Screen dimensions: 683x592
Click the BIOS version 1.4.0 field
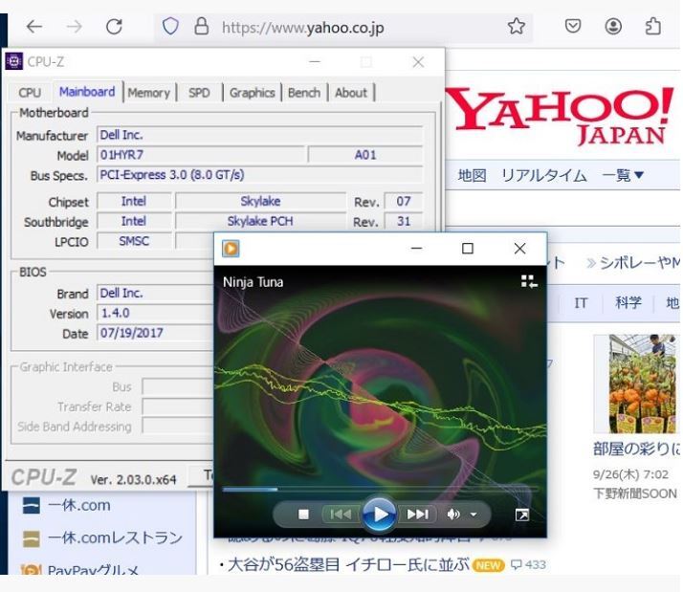click(155, 313)
